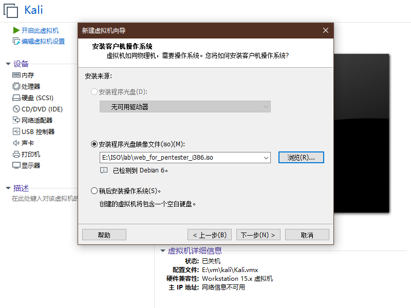Click the 上一步(B) back button
This screenshot has width=411, height=308.
[210, 235]
